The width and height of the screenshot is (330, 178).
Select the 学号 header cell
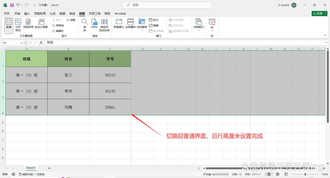click(110, 59)
